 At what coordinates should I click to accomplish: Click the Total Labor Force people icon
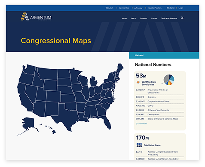(139, 145)
